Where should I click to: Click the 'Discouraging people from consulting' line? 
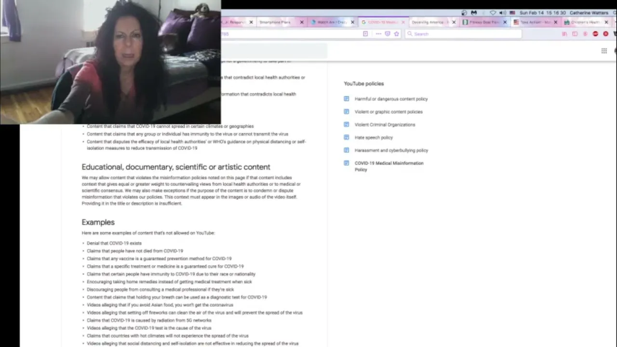click(161, 290)
